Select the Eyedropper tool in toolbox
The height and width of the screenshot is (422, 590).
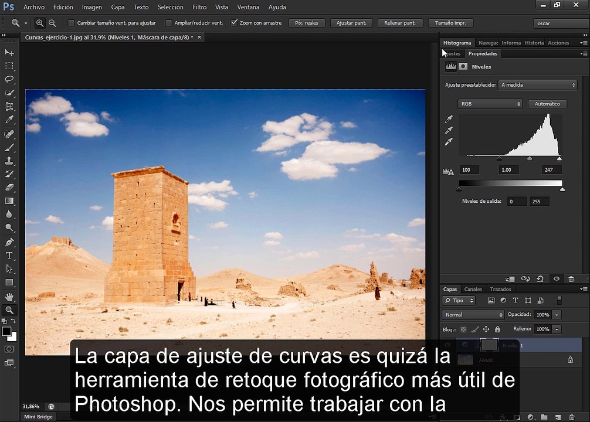[9, 120]
